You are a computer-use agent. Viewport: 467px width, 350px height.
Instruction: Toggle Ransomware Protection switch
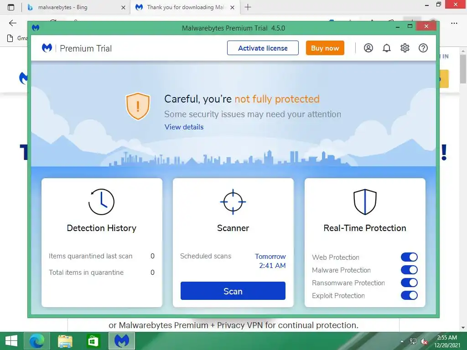(x=409, y=283)
